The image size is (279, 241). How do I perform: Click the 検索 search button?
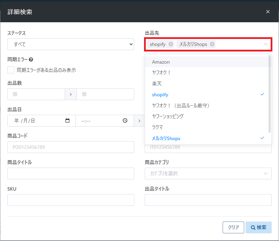[258, 227]
